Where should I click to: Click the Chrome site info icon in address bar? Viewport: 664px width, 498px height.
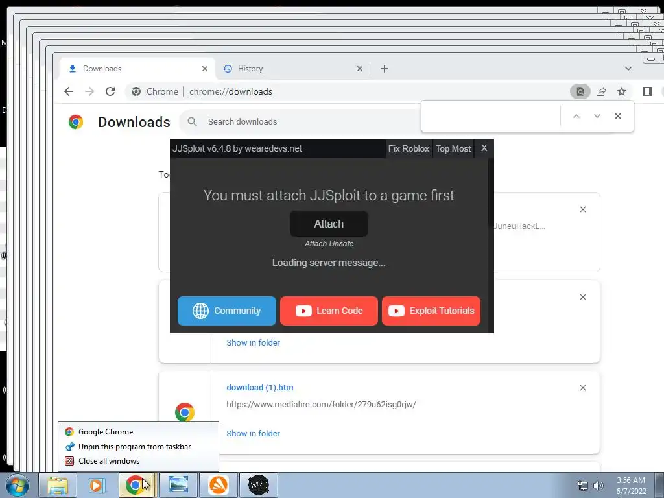coord(136,91)
